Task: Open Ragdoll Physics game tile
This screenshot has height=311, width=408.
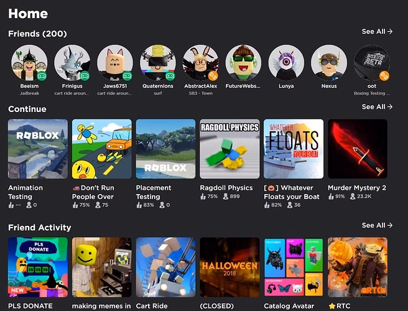Action: 229,149
